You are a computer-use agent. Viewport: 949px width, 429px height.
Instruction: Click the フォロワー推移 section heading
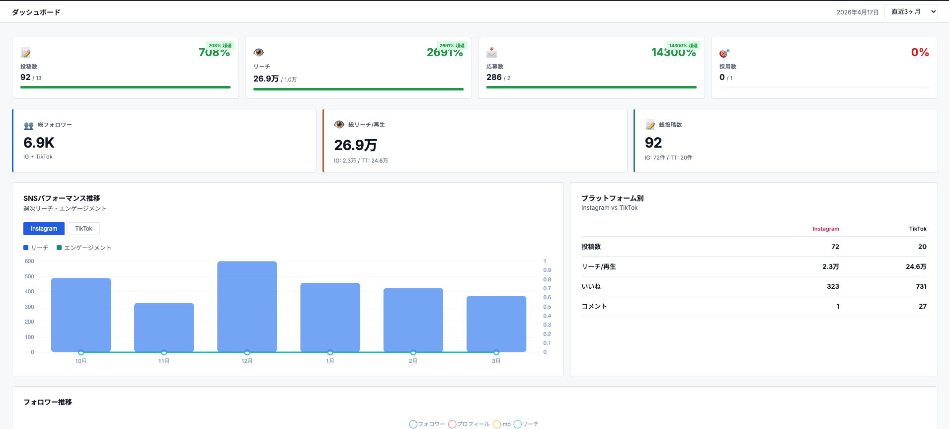pyautogui.click(x=48, y=402)
